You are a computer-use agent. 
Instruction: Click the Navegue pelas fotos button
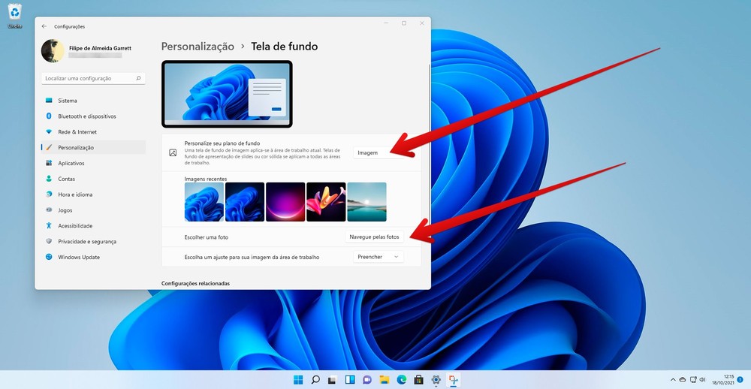[374, 237]
